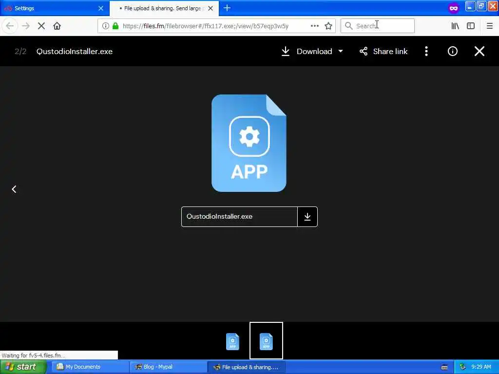The width and height of the screenshot is (499, 374).
Task: Show file info panel
Action: [x=452, y=51]
